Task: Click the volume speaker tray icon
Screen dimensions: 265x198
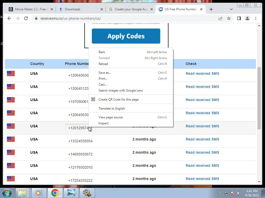Action: click(239, 193)
